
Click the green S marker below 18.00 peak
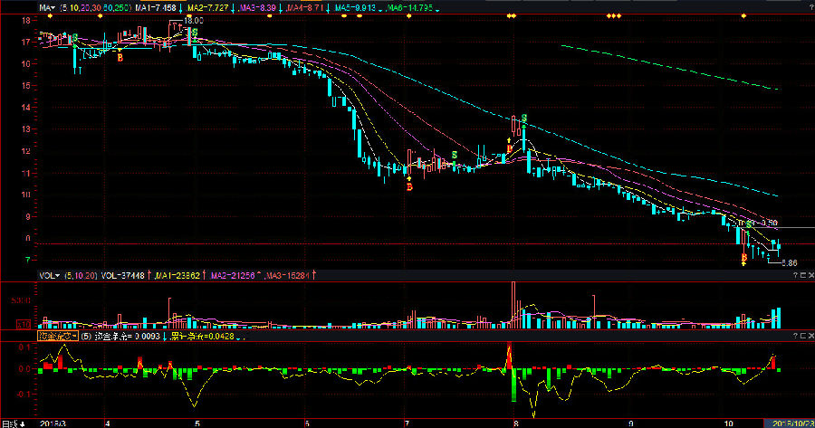[196, 33]
